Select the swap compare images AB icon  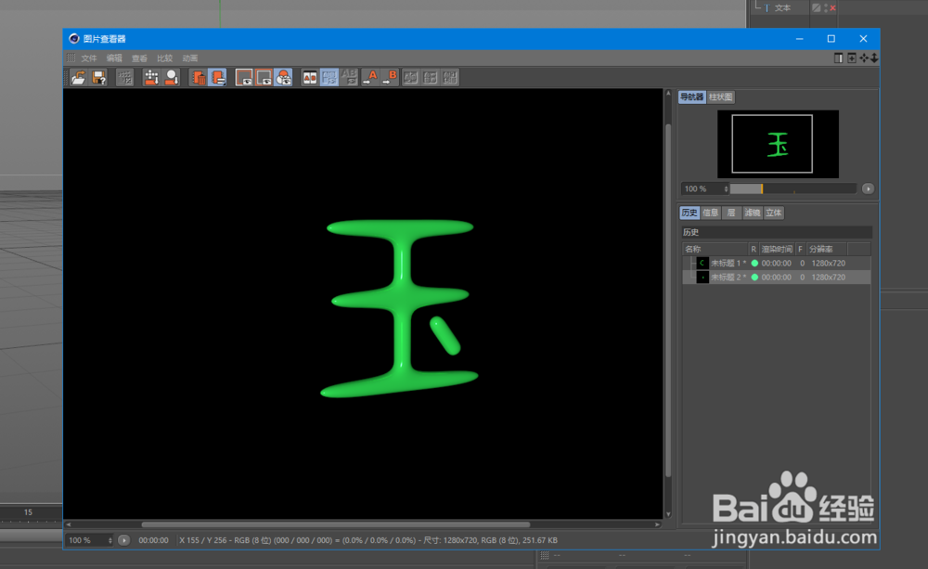[x=350, y=76]
